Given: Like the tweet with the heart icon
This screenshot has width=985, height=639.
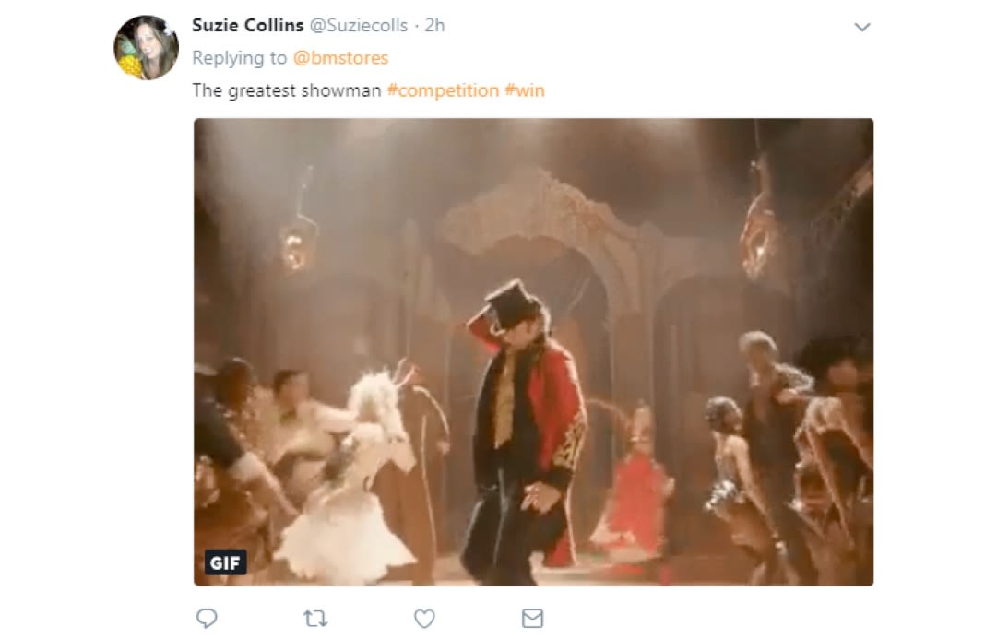Looking at the screenshot, I should [424, 618].
